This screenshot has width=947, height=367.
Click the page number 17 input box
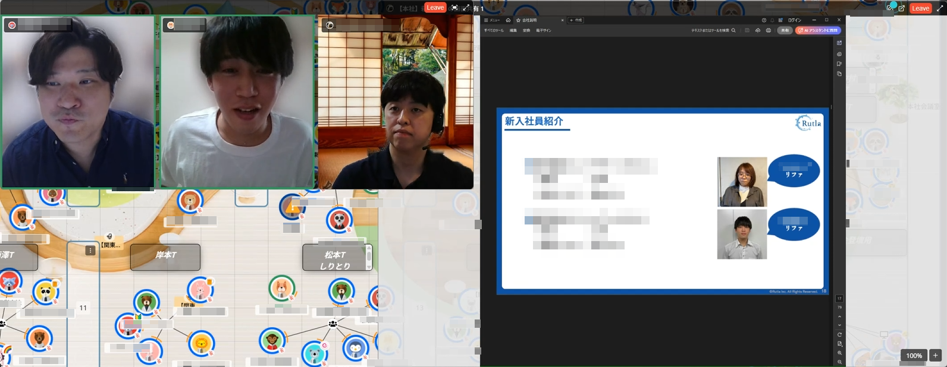[x=839, y=298]
